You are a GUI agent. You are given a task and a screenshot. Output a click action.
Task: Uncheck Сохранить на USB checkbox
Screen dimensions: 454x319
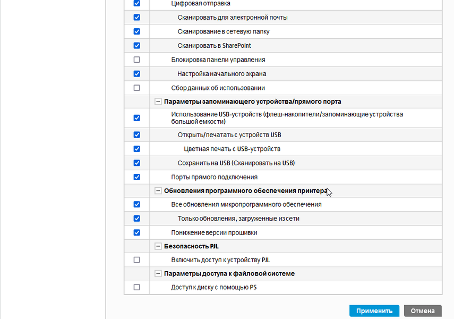(x=137, y=163)
